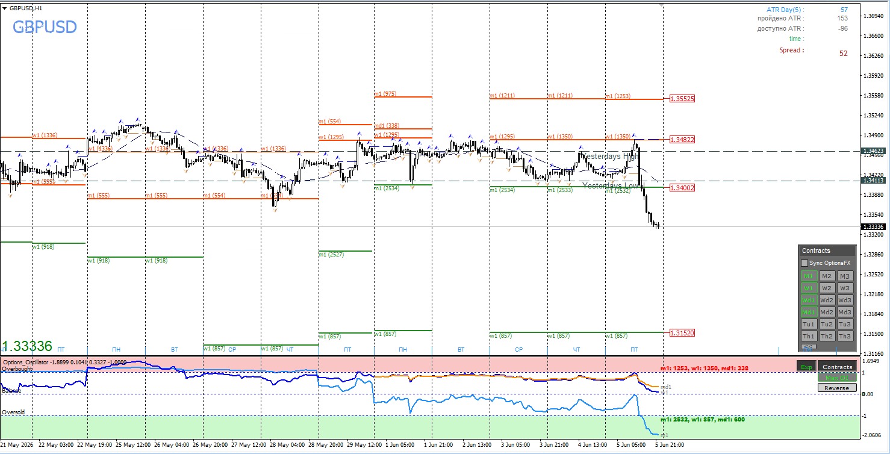This screenshot has width=890, height=454.
Task: Toggle the Md3 contract button
Action: [845, 313]
